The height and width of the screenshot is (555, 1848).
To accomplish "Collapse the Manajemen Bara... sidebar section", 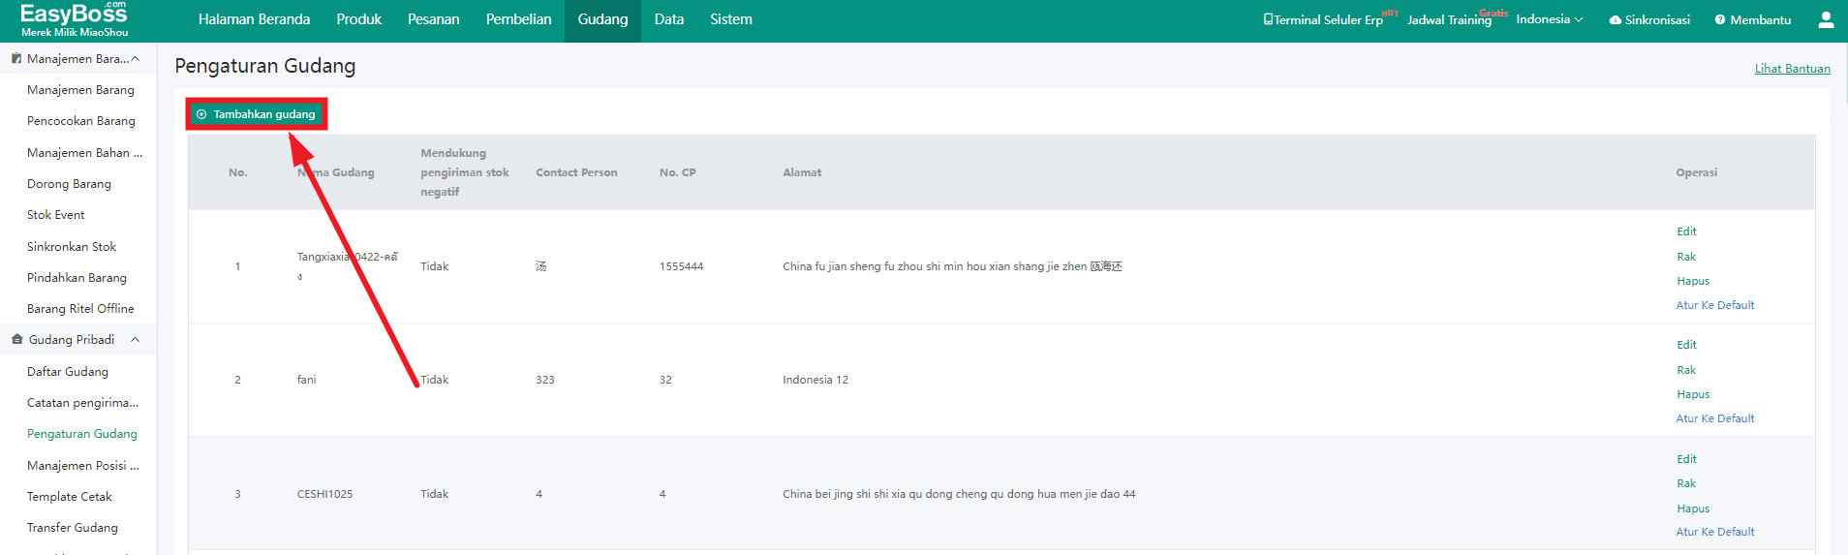I will [135, 59].
